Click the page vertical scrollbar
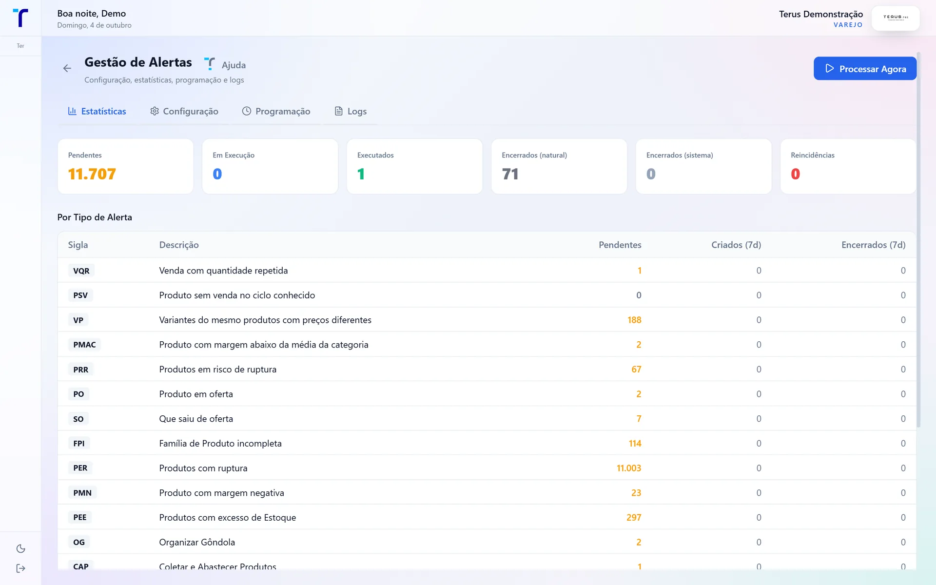The width and height of the screenshot is (936, 585). coord(918,240)
